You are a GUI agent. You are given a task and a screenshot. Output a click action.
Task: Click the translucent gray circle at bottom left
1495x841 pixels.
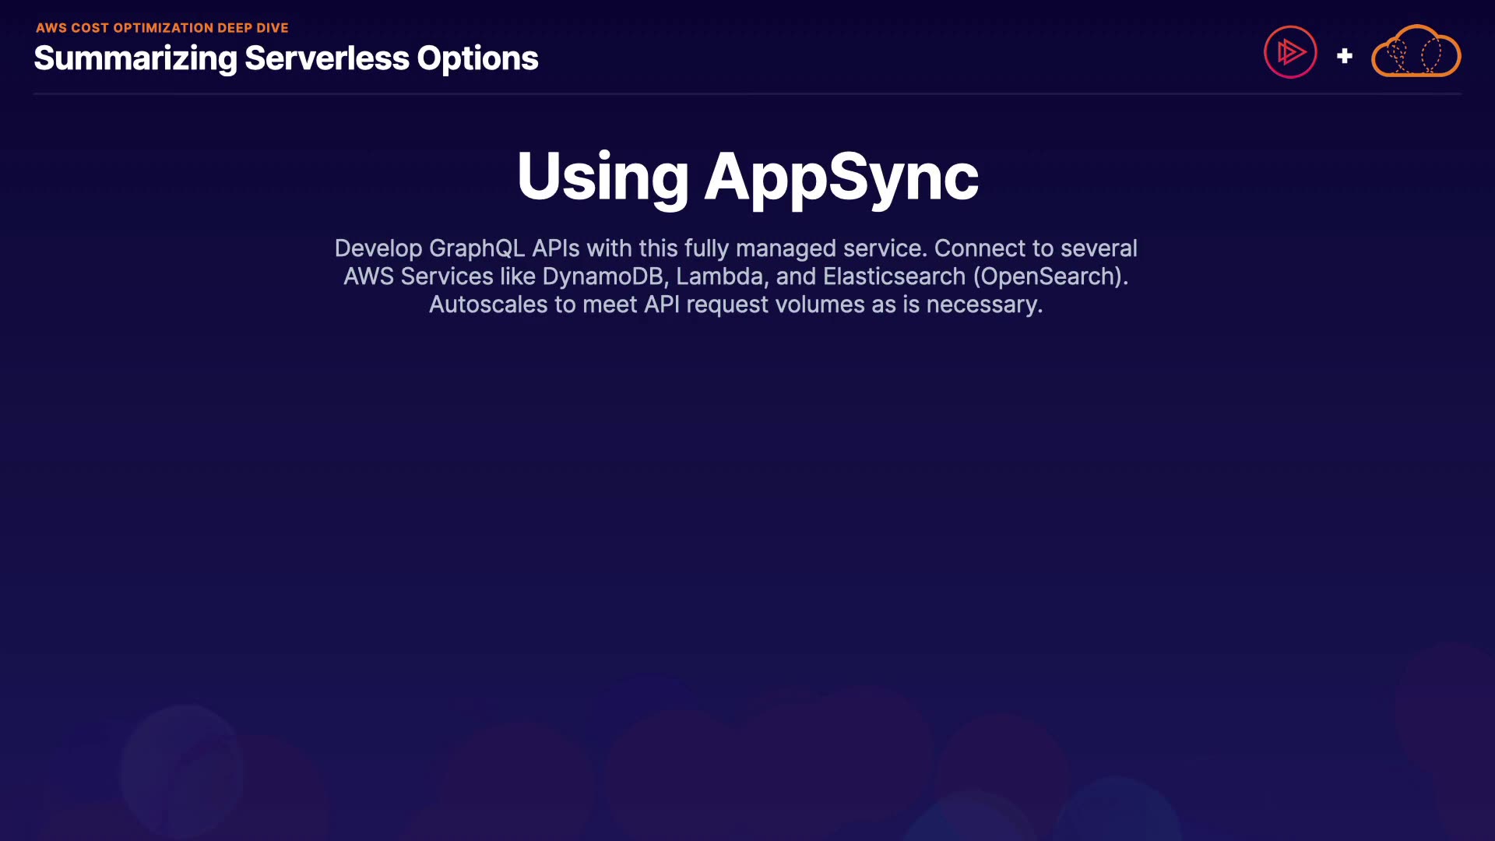[181, 771]
